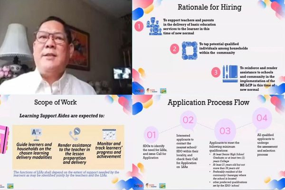Click the small participant thumbnail in the video
Screen dimensions: 285x190
[x=122, y=72]
